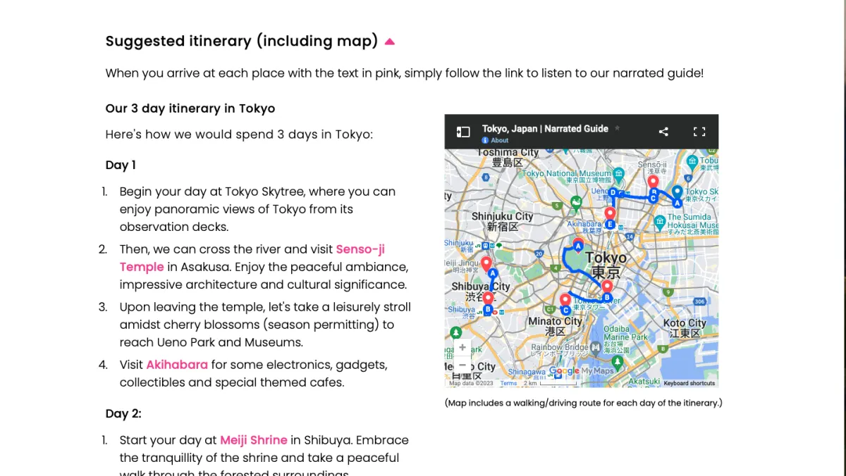This screenshot has height=476, width=846.
Task: Select the red pin at Shibuya City
Action: pyautogui.click(x=487, y=299)
